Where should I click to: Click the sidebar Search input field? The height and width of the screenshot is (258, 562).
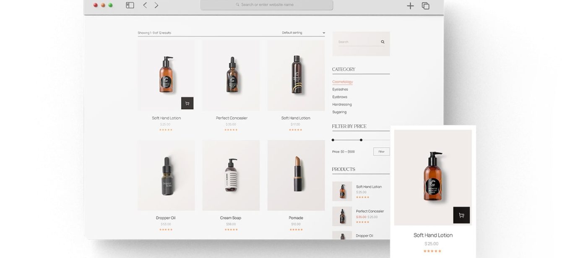click(x=357, y=42)
